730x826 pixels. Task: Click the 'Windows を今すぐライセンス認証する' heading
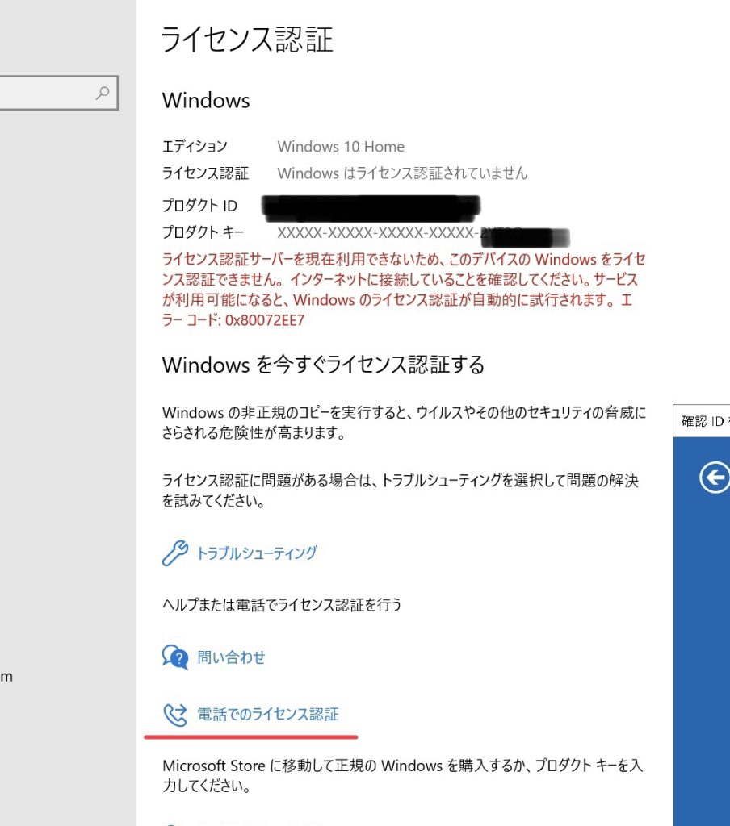click(323, 365)
